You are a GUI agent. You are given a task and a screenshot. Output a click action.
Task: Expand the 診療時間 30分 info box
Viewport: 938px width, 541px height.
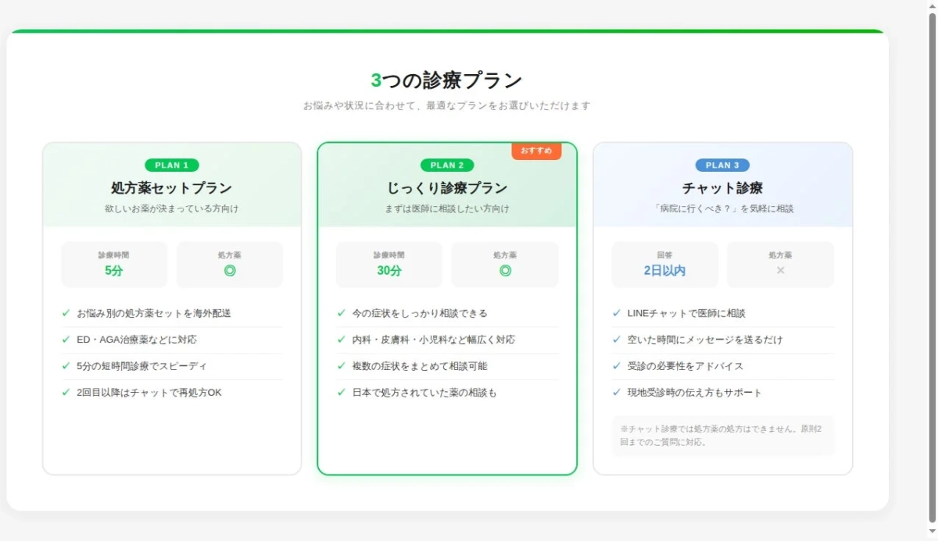[x=389, y=265]
